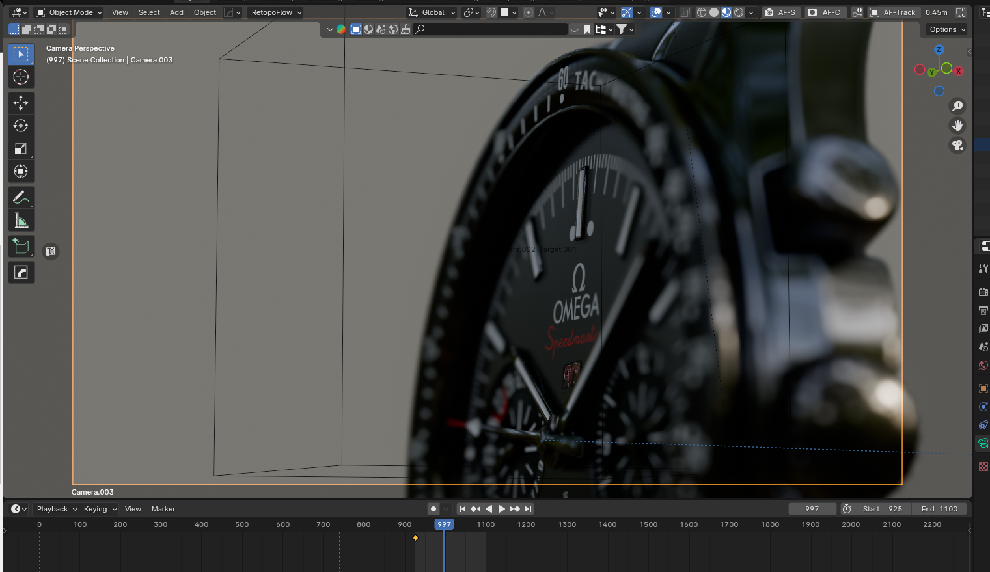
Task: Switch to material preview shading
Action: coord(726,12)
